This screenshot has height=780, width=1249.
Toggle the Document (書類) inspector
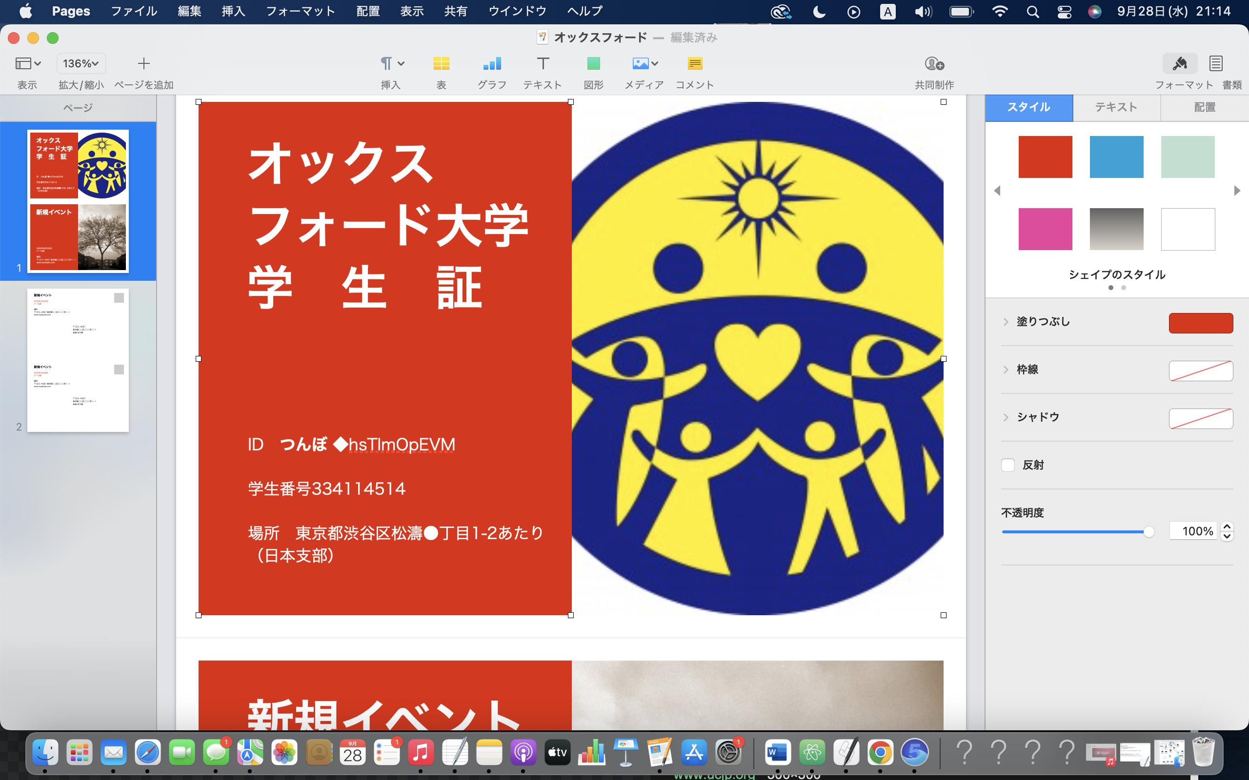[1216, 63]
